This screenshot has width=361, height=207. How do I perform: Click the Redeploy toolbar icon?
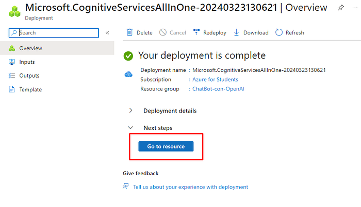pos(196,32)
